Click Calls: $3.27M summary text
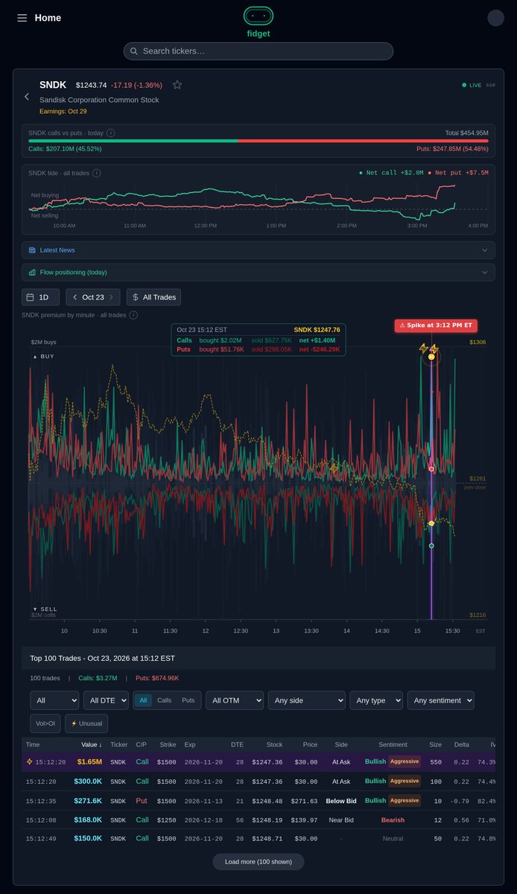The width and height of the screenshot is (517, 894). click(97, 678)
